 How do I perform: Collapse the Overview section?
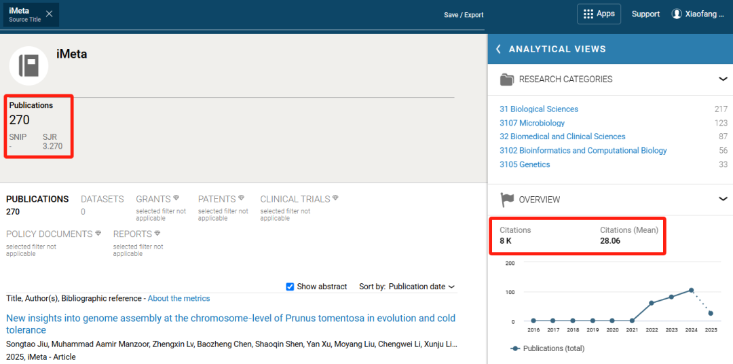coord(723,199)
